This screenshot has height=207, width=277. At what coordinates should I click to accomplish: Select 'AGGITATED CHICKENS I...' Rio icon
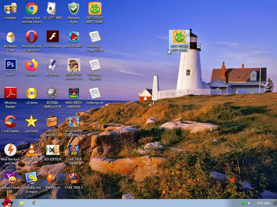coord(74,122)
